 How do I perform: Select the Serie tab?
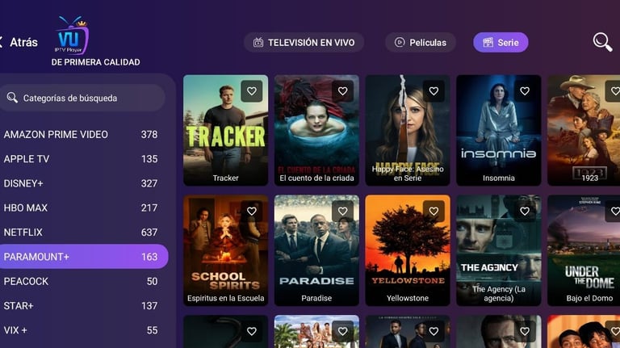click(x=501, y=42)
